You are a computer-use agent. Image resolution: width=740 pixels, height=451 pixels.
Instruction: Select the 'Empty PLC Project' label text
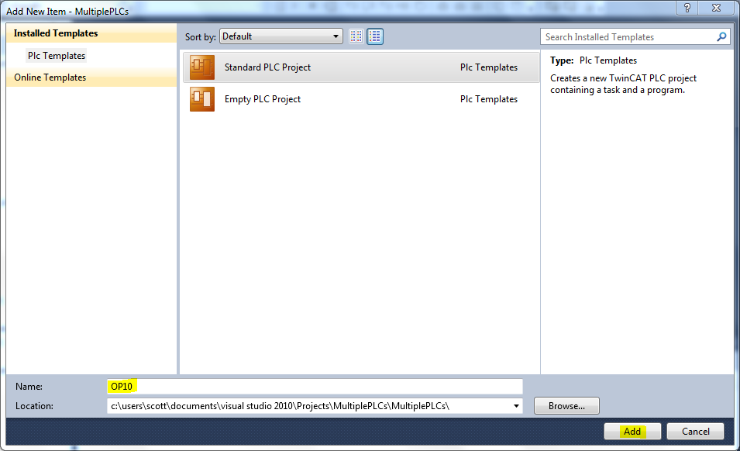click(263, 99)
